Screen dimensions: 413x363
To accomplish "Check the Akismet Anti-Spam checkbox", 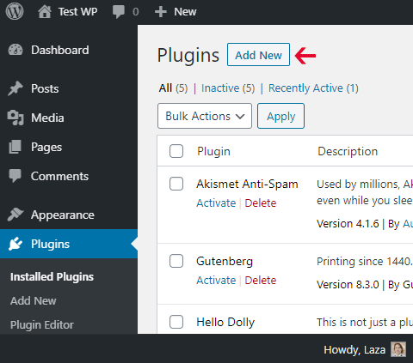I will (176, 184).
